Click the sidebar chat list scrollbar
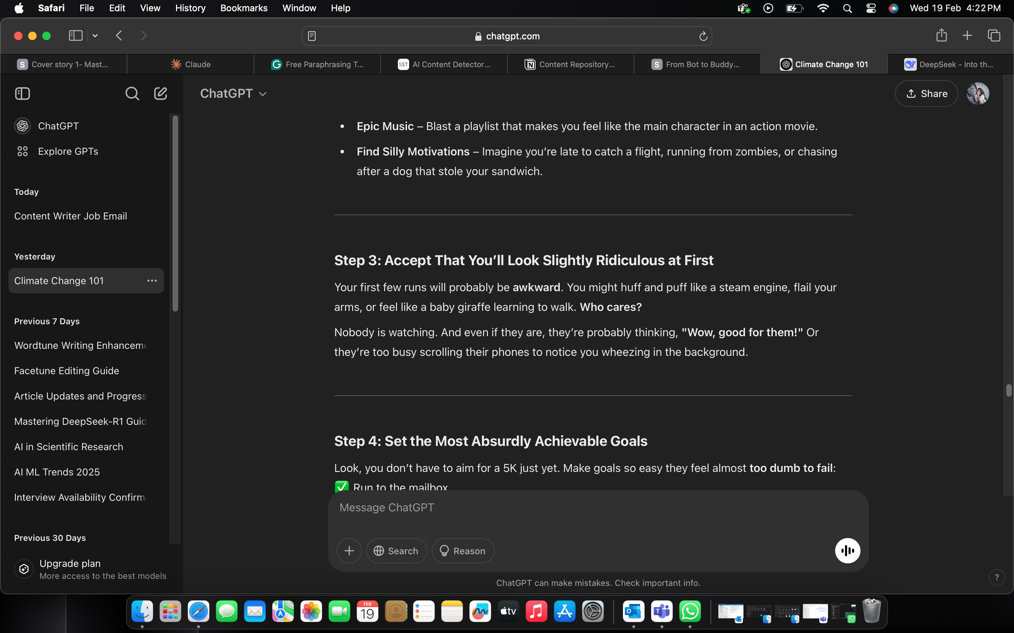The width and height of the screenshot is (1014, 633). (x=175, y=213)
